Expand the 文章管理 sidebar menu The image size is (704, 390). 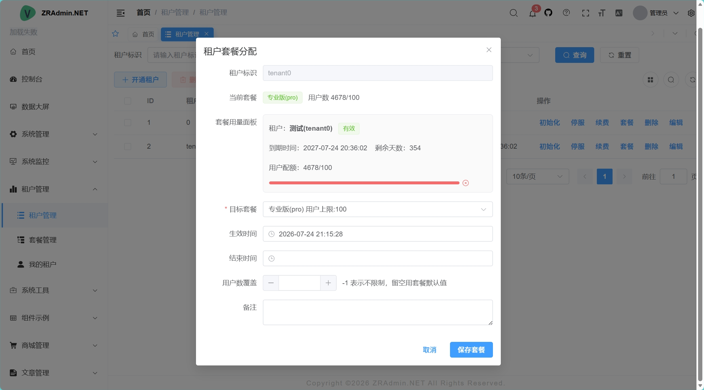tap(54, 373)
